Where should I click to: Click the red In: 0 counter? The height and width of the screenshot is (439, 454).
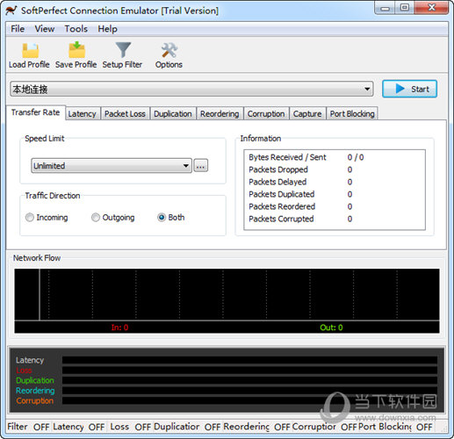point(119,327)
